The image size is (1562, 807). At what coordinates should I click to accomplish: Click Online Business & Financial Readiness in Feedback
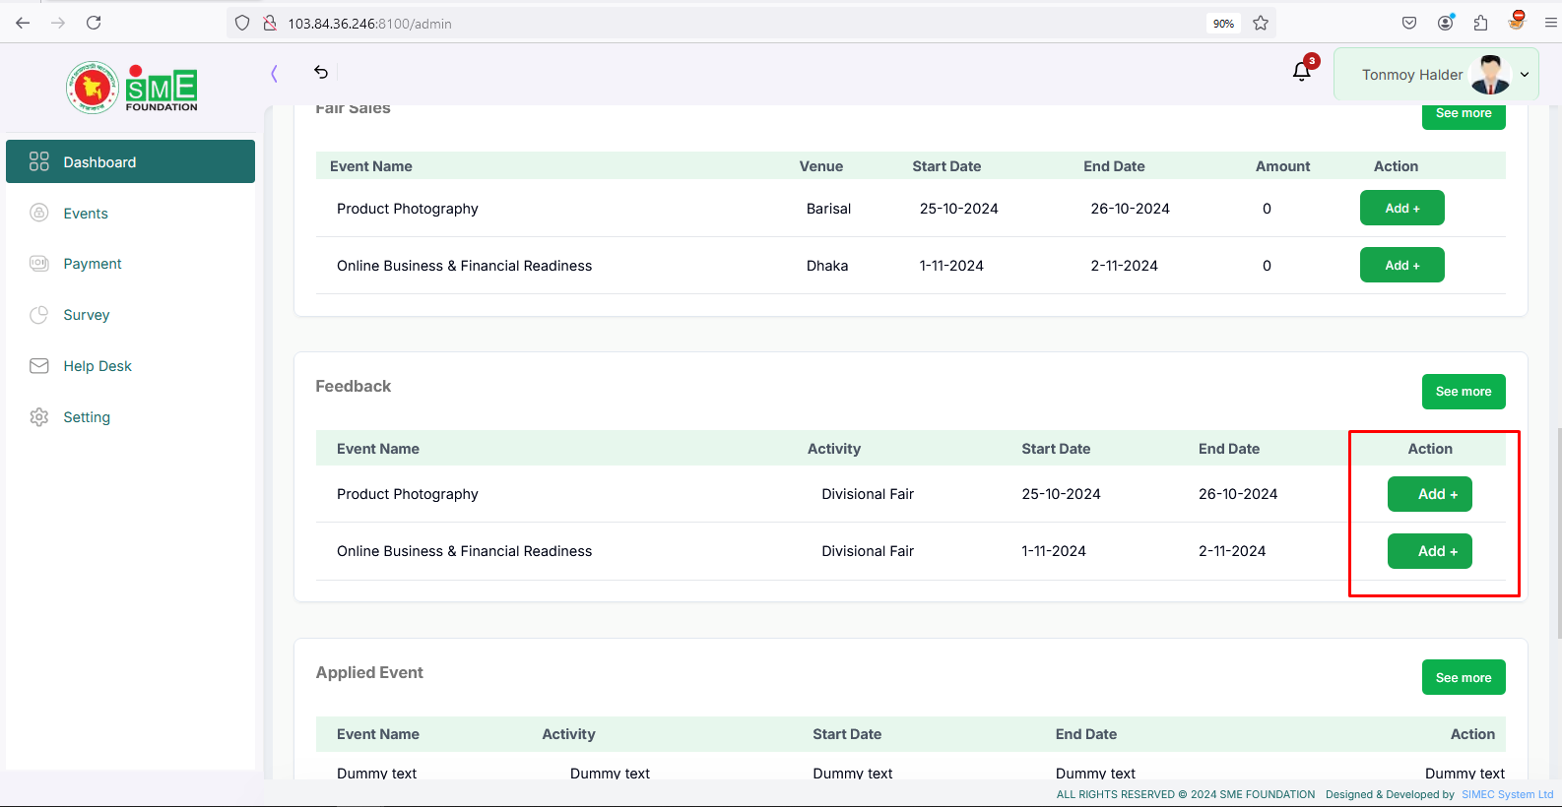465,551
